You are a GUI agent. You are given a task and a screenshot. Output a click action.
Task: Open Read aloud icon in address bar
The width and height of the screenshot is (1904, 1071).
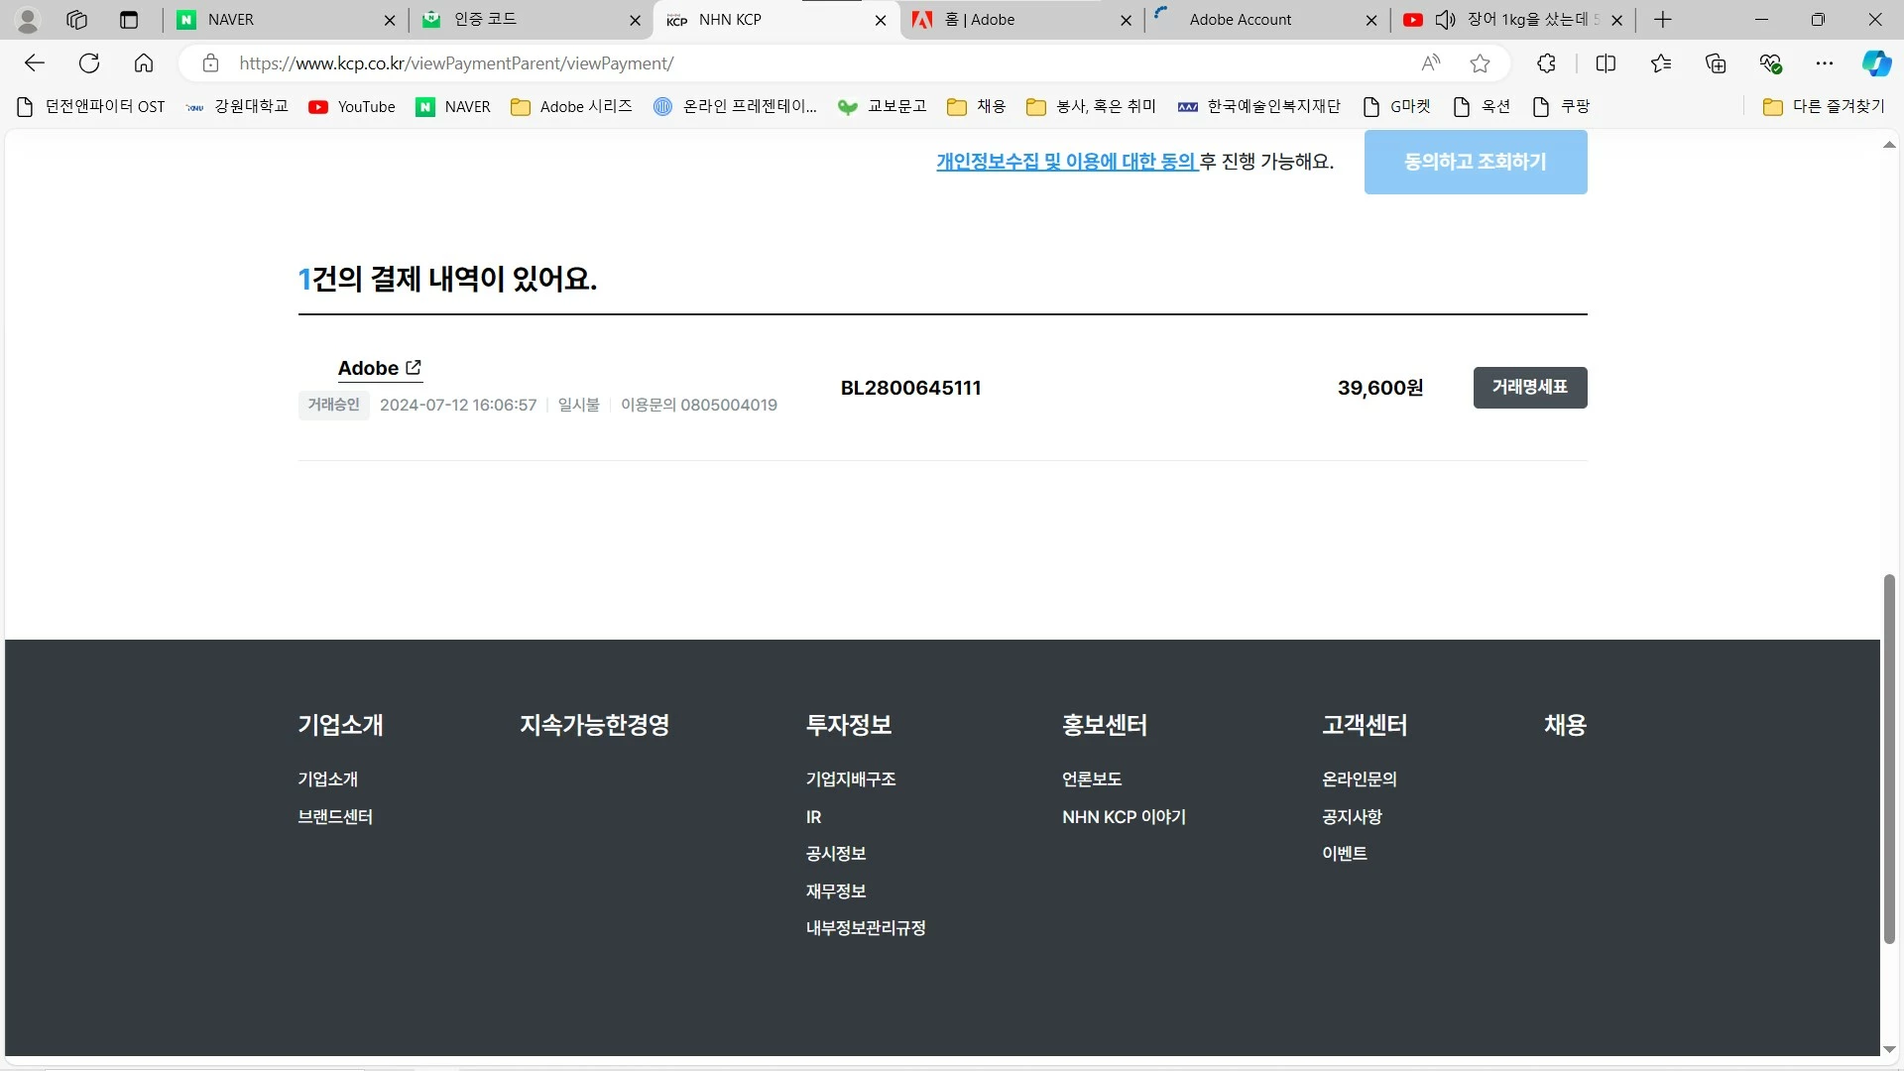tap(1430, 63)
